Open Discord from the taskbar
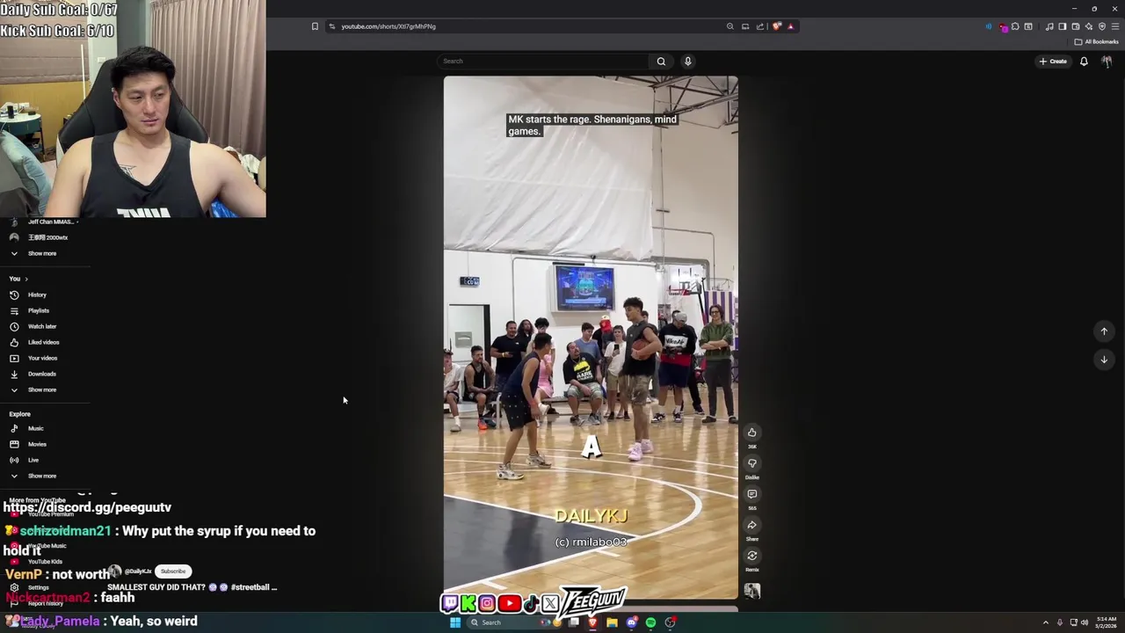Image resolution: width=1125 pixels, height=633 pixels. click(631, 622)
